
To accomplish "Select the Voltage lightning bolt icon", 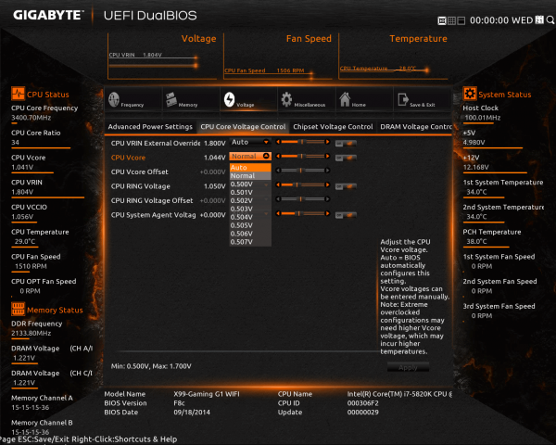I will coord(229,99).
